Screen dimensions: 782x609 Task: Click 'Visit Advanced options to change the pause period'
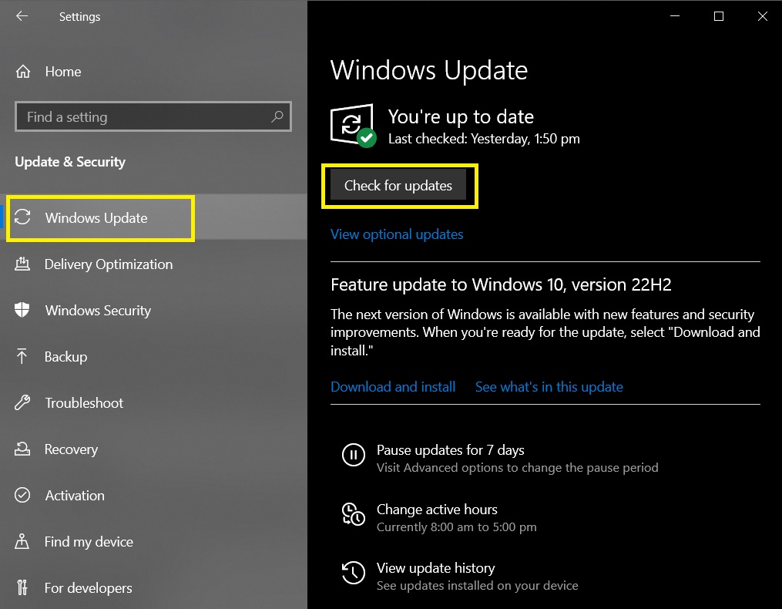pos(517,468)
